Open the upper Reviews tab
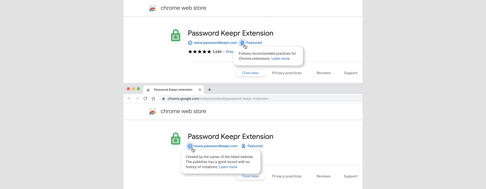The width and height of the screenshot is (486, 189). pos(323,73)
